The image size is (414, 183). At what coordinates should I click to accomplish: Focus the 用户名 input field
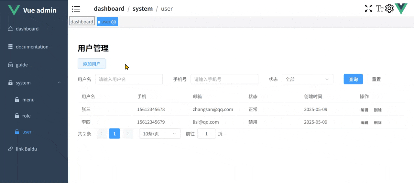click(129, 79)
